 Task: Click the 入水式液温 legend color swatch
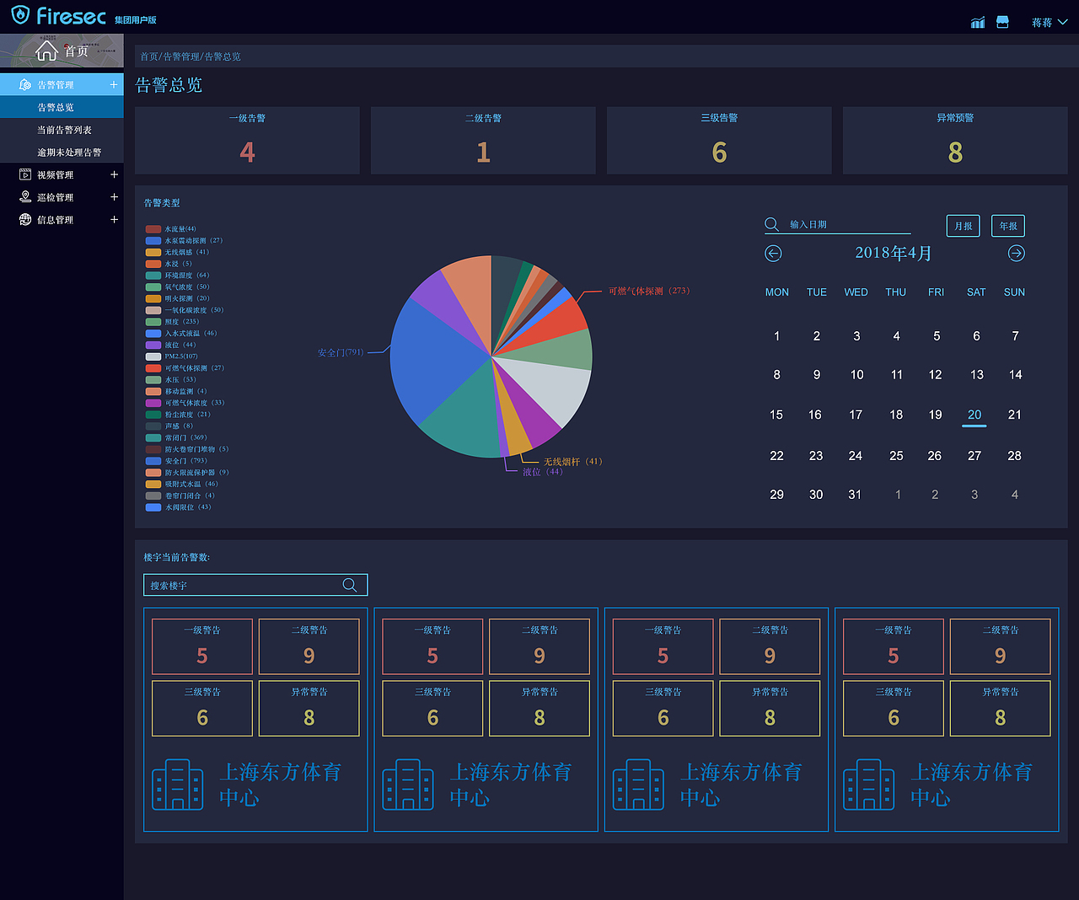(x=153, y=334)
